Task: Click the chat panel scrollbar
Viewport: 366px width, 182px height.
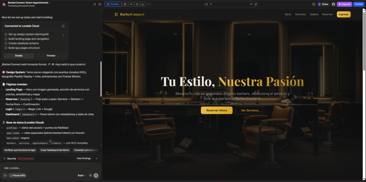Action: [x=101, y=79]
